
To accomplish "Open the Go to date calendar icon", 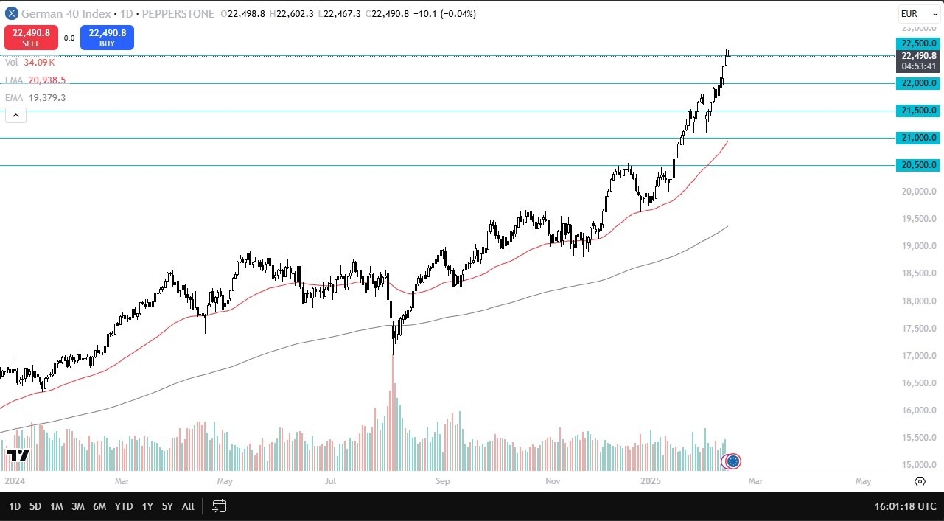I will point(219,506).
